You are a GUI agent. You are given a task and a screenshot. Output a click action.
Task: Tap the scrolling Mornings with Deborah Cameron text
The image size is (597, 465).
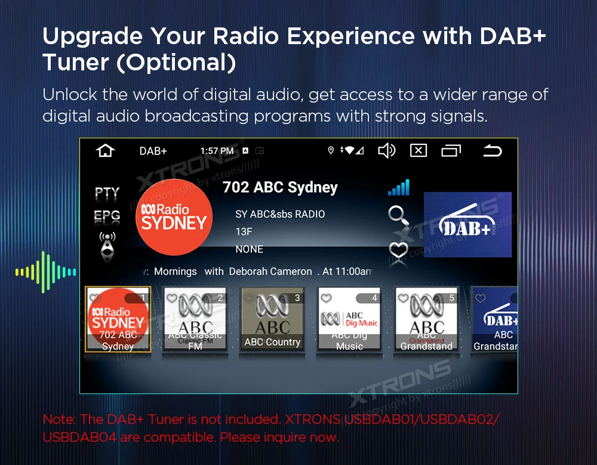pos(257,271)
